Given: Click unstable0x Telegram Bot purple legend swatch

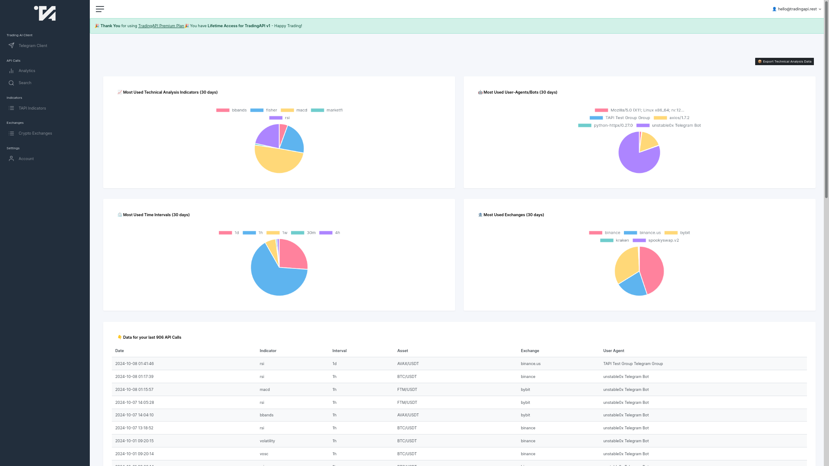Looking at the screenshot, I should [x=643, y=126].
